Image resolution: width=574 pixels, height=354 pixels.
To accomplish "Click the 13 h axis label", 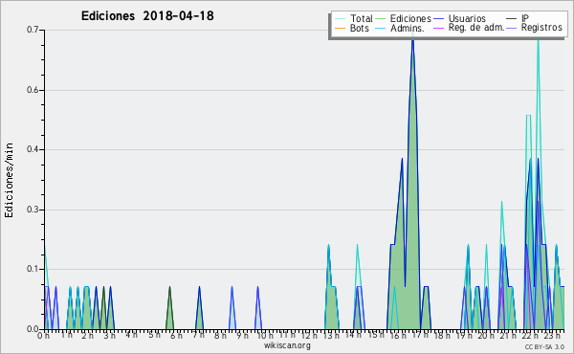I will (x=331, y=335).
